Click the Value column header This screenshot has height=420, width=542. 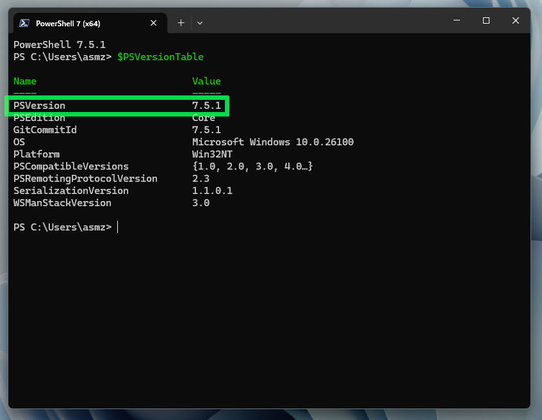click(x=206, y=81)
